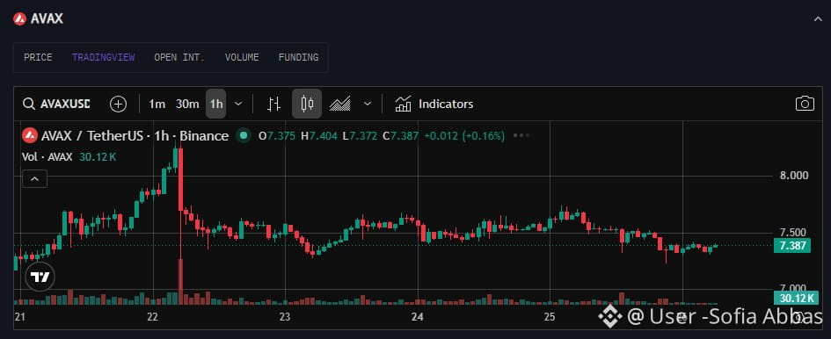The height and width of the screenshot is (339, 831).
Task: Click the +0.012 (+0.16%) change value
Action: coord(464,136)
